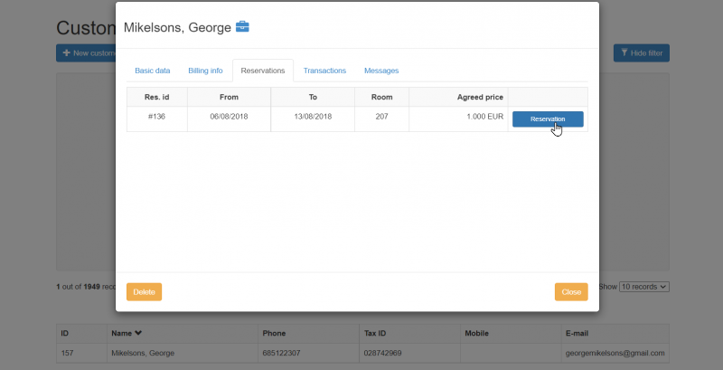Open the Messages tab
Viewport: 723px width, 370px height.
pos(380,71)
